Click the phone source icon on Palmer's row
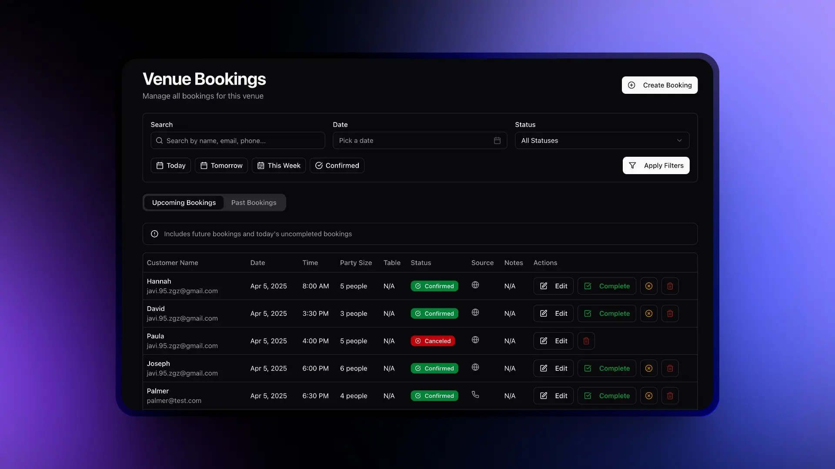 [x=475, y=395]
